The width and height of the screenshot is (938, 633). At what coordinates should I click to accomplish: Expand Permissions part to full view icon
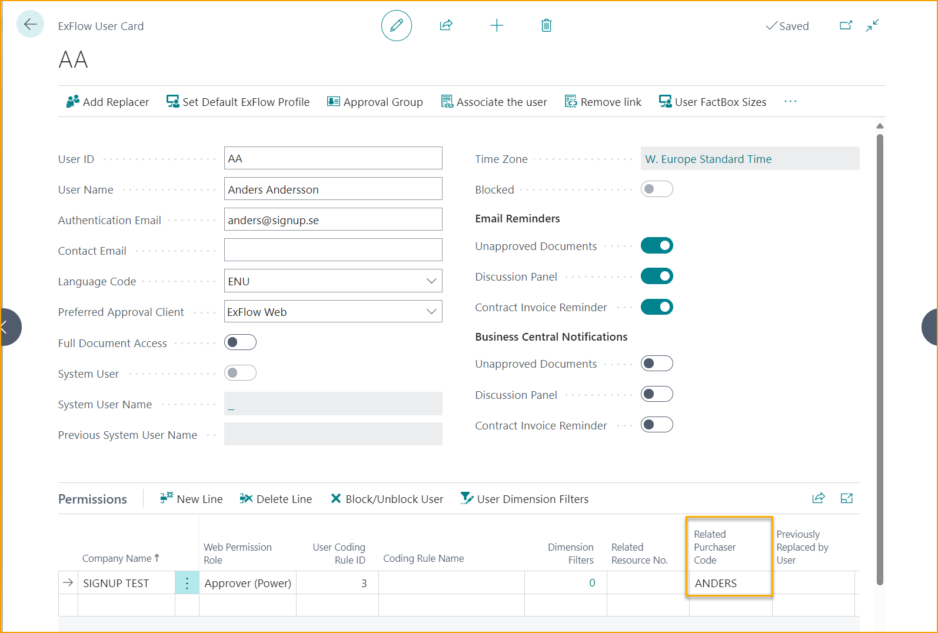tap(847, 498)
